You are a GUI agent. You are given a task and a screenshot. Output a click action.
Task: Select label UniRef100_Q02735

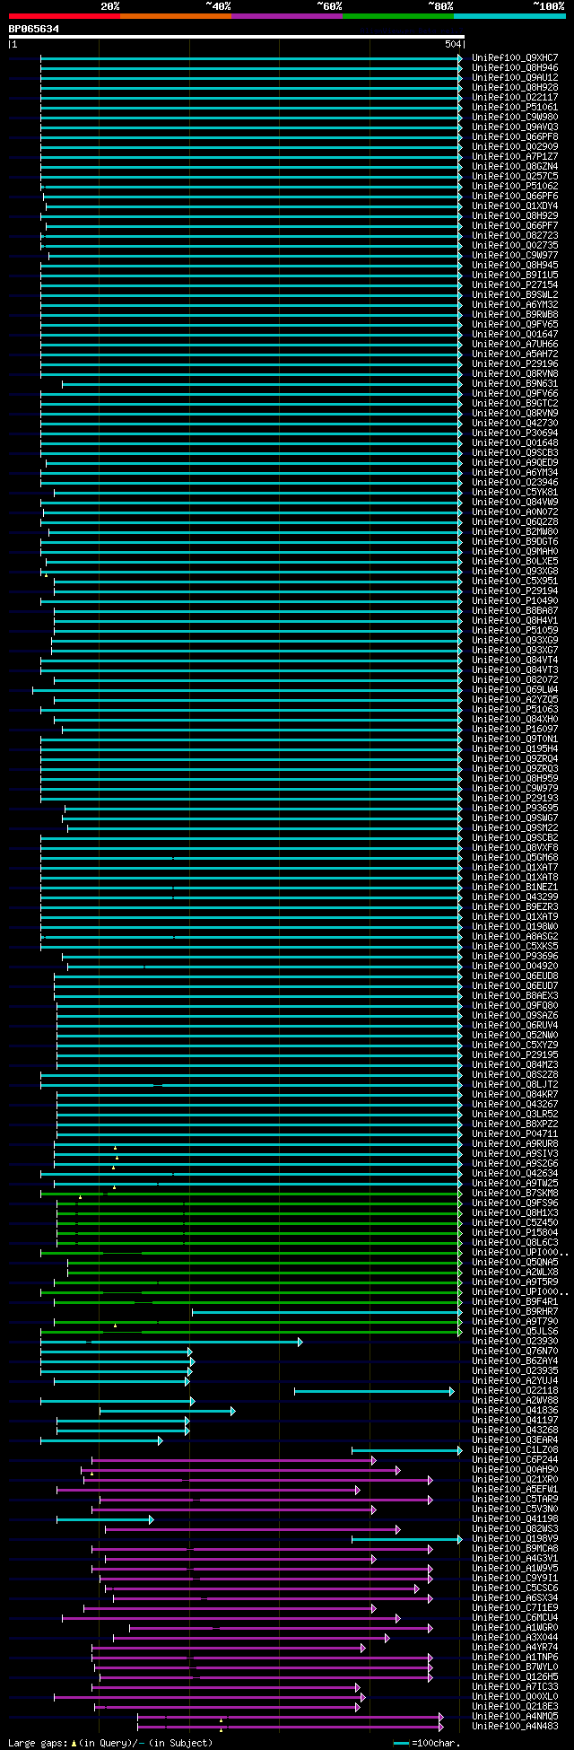[515, 246]
